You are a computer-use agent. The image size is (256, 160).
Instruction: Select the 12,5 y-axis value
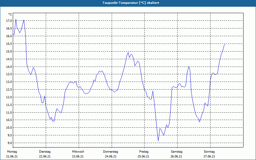pyautogui.click(x=9, y=90)
